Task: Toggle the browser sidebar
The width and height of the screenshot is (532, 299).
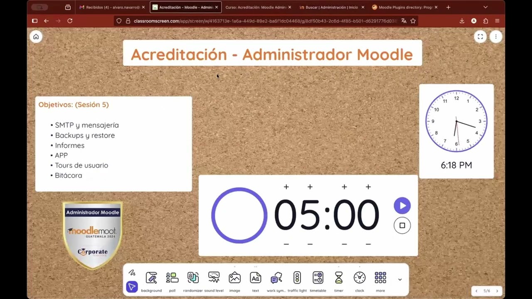Action: point(34,21)
